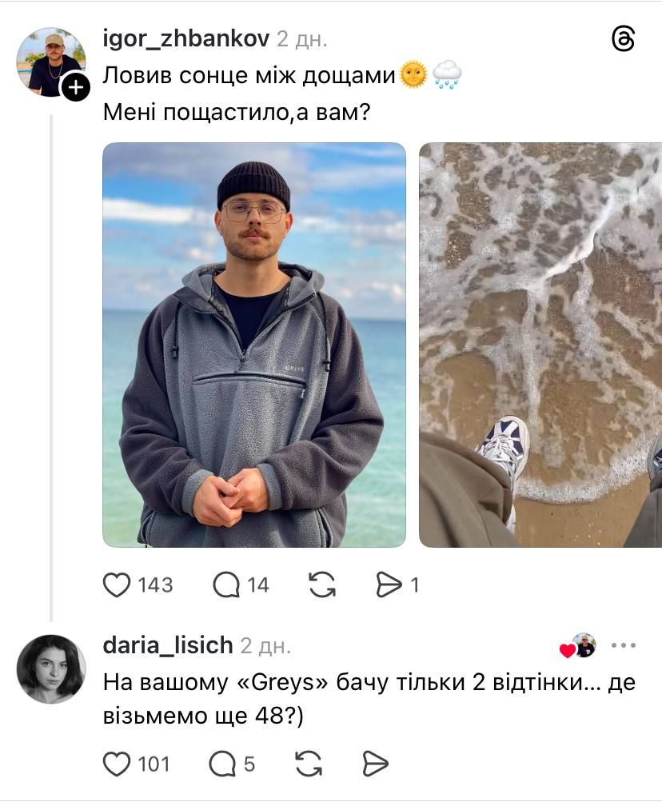Repost igor_zhbankov's post
The image size is (662, 806).
[322, 585]
